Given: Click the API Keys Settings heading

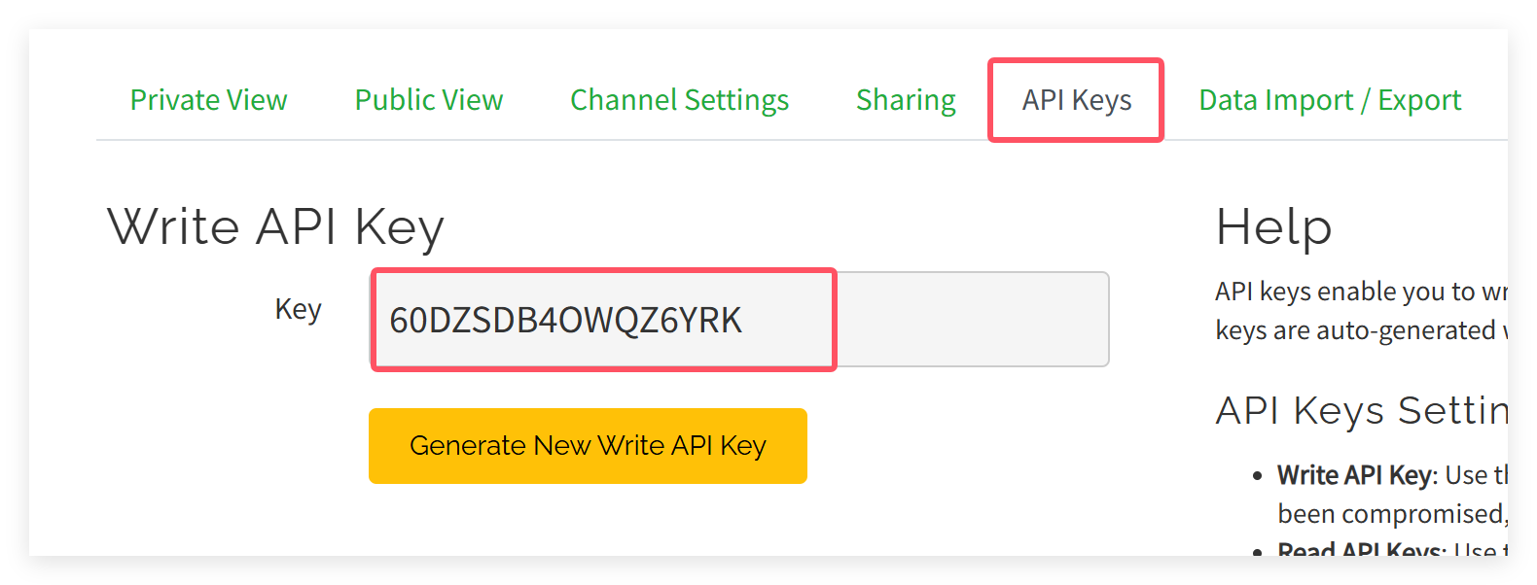Looking at the screenshot, I should pyautogui.click(x=1362, y=410).
